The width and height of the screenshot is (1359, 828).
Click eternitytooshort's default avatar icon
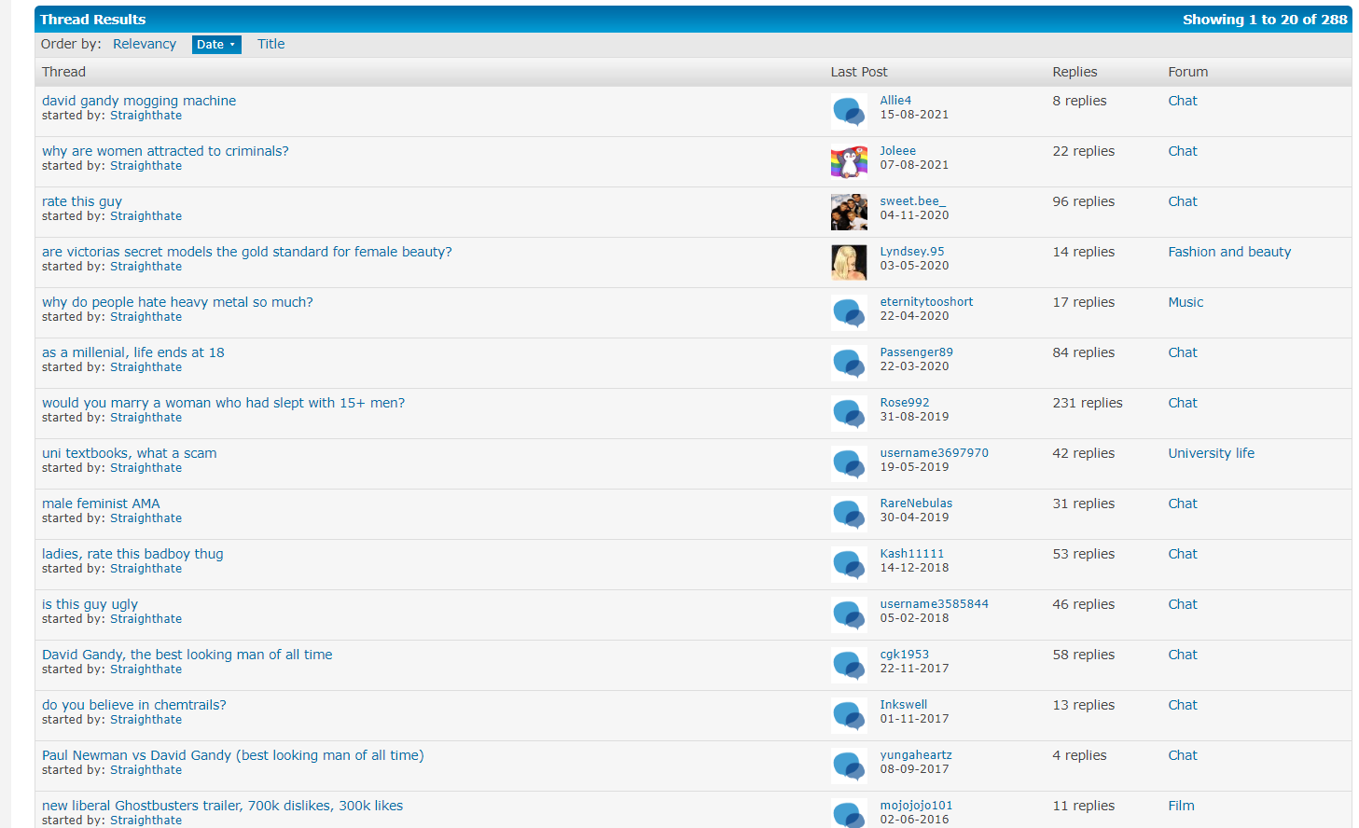[849, 313]
